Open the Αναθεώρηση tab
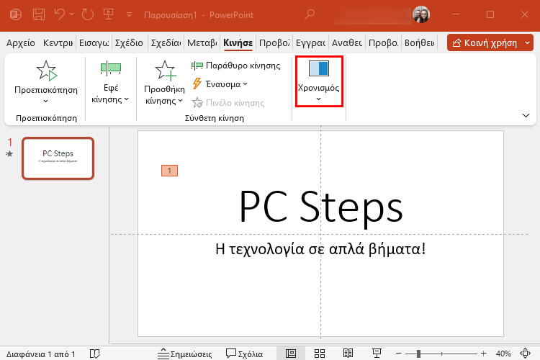The height and width of the screenshot is (360, 540). point(347,42)
